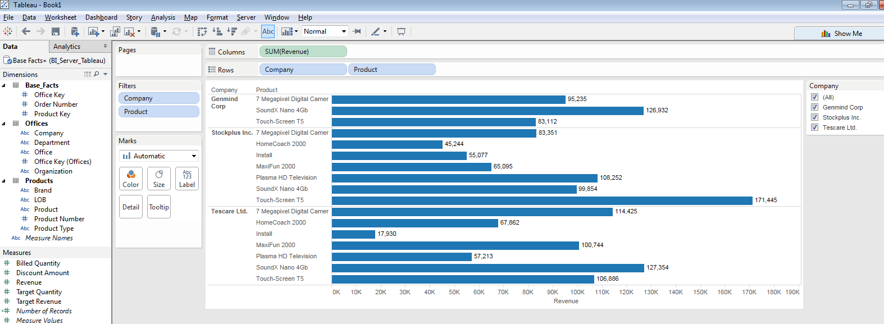Screen dimensions: 884x324
Task: Click the Undo back arrow in toolbar
Action: (x=26, y=31)
